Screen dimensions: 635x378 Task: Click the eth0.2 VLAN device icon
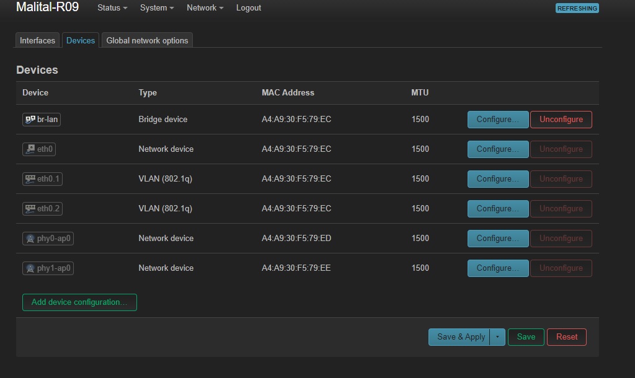(30, 208)
